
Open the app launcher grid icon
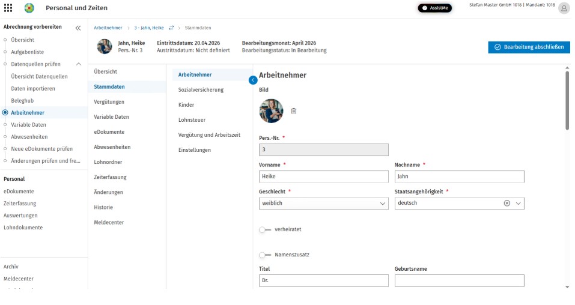point(8,8)
